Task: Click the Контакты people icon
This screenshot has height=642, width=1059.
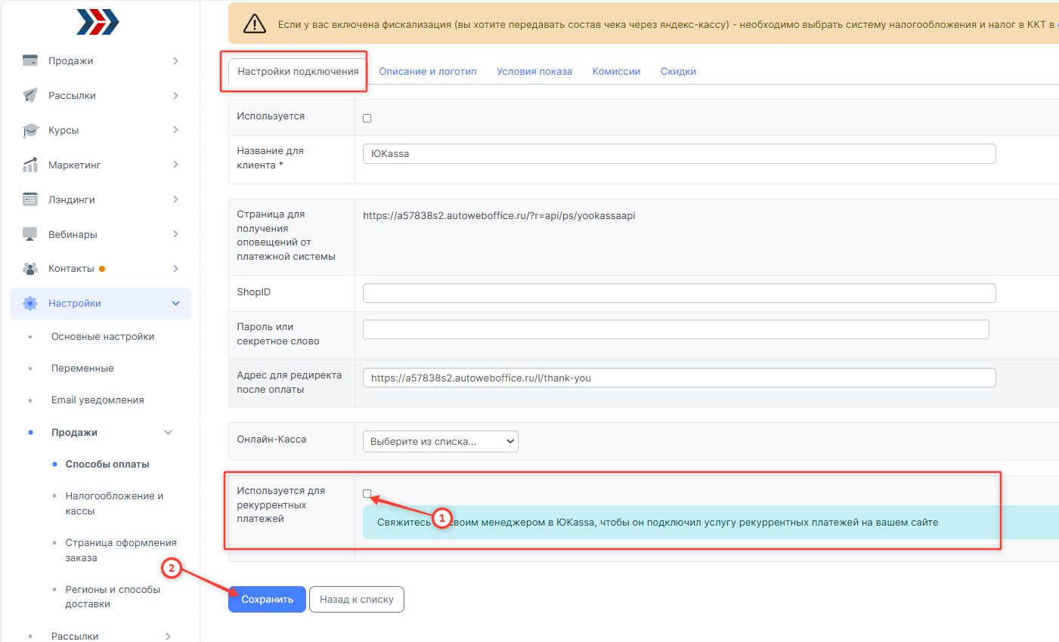Action: (x=30, y=269)
